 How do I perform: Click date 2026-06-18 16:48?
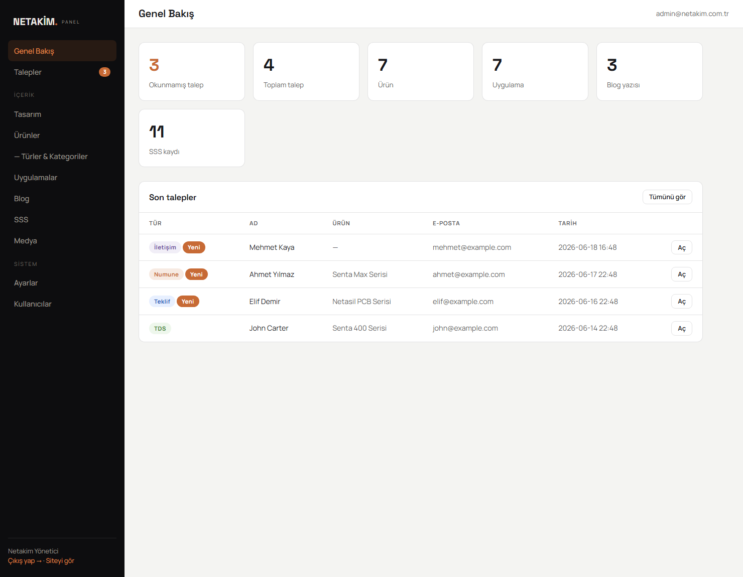pyautogui.click(x=587, y=247)
